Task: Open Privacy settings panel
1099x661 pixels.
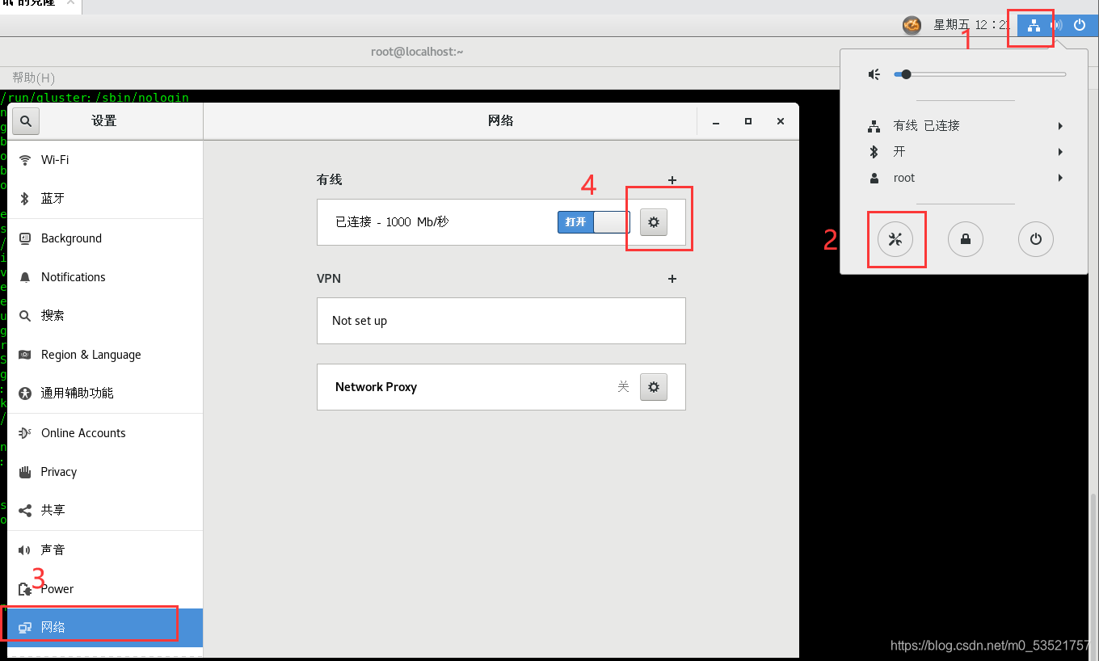Action: pos(105,472)
